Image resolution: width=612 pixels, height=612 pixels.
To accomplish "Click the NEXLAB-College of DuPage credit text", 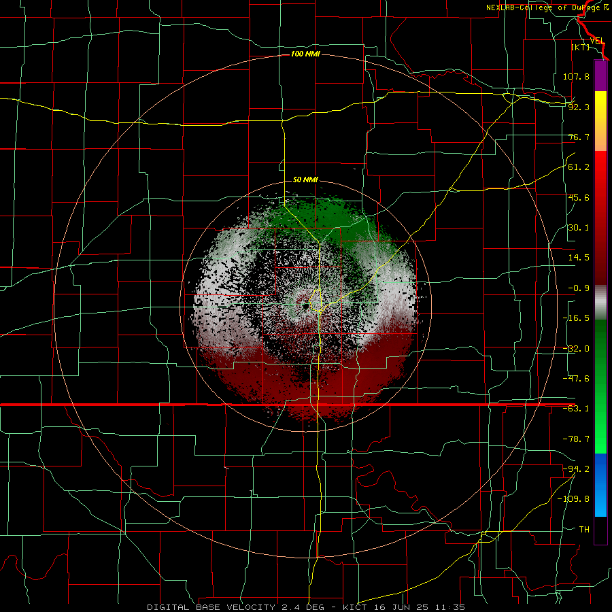I will tap(547, 7).
